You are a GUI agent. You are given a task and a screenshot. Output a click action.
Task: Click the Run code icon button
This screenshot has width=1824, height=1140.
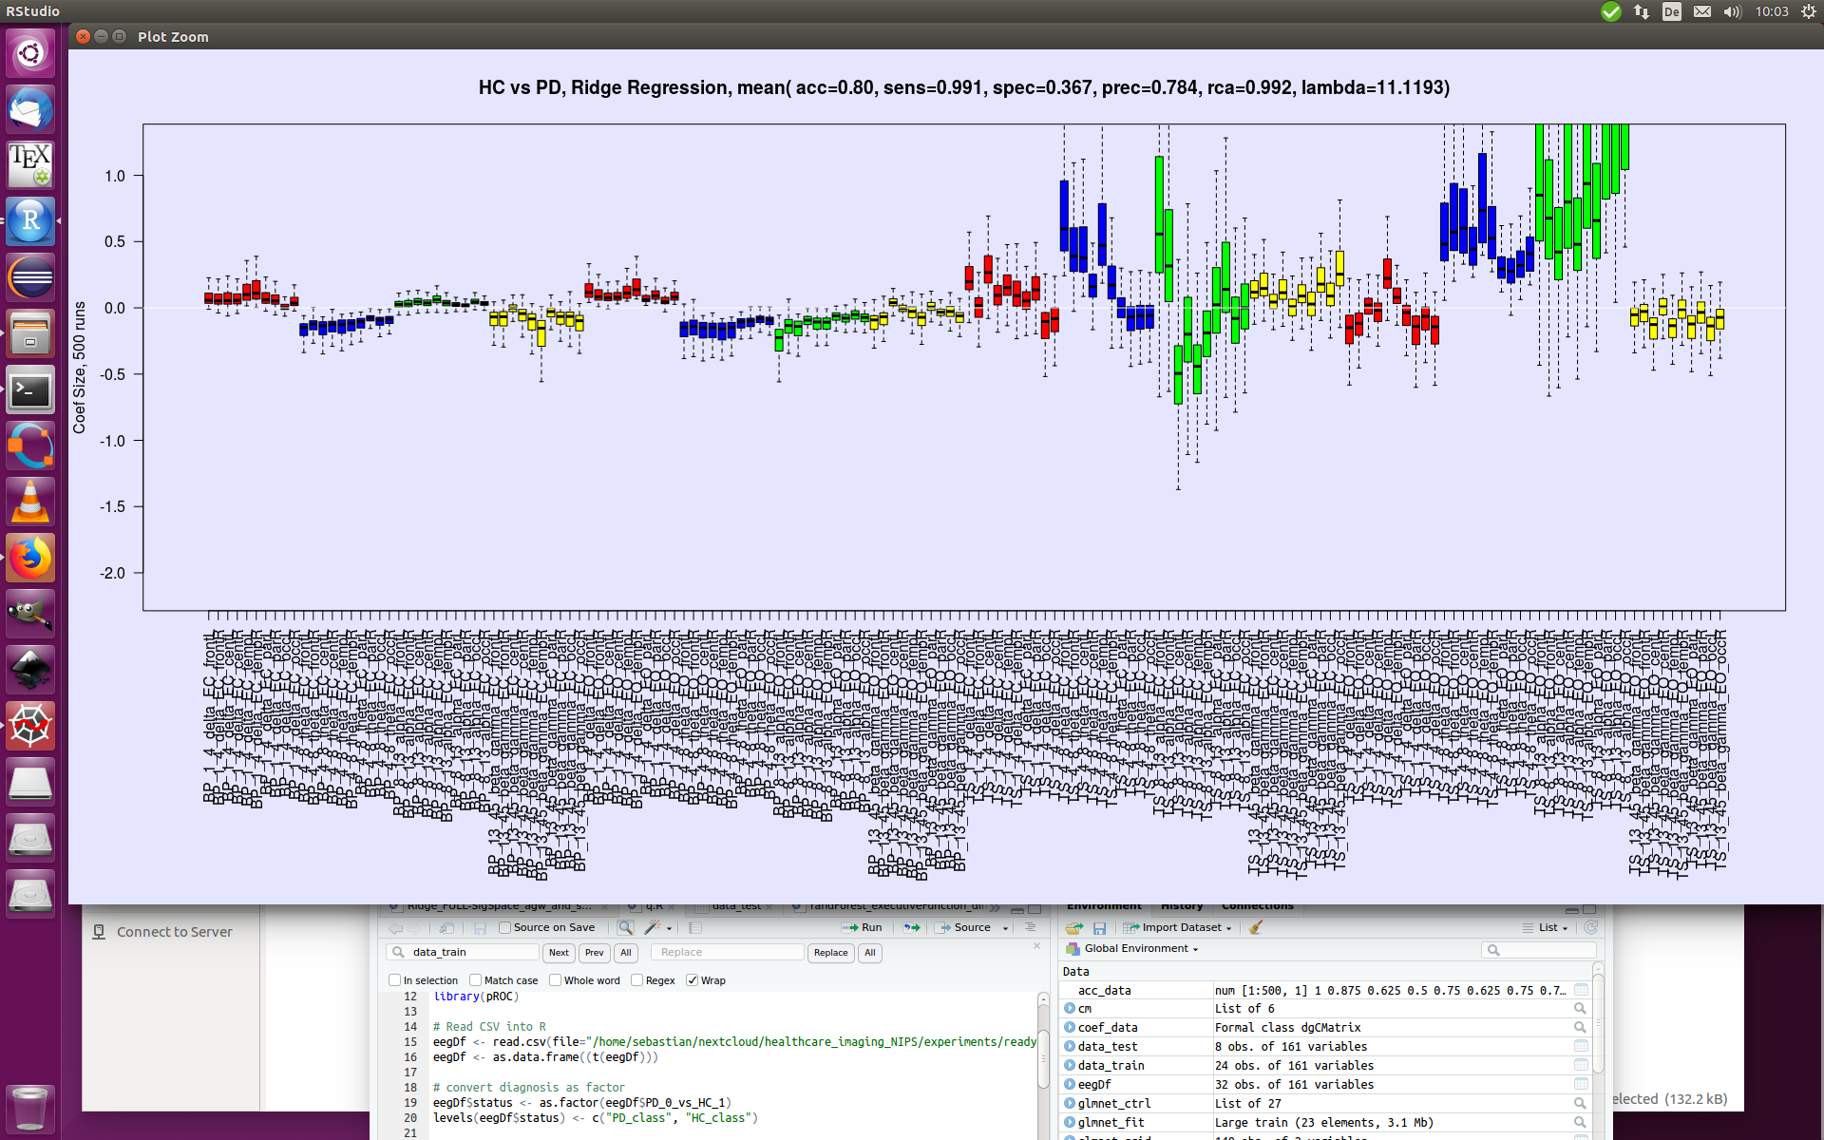pyautogui.click(x=862, y=927)
